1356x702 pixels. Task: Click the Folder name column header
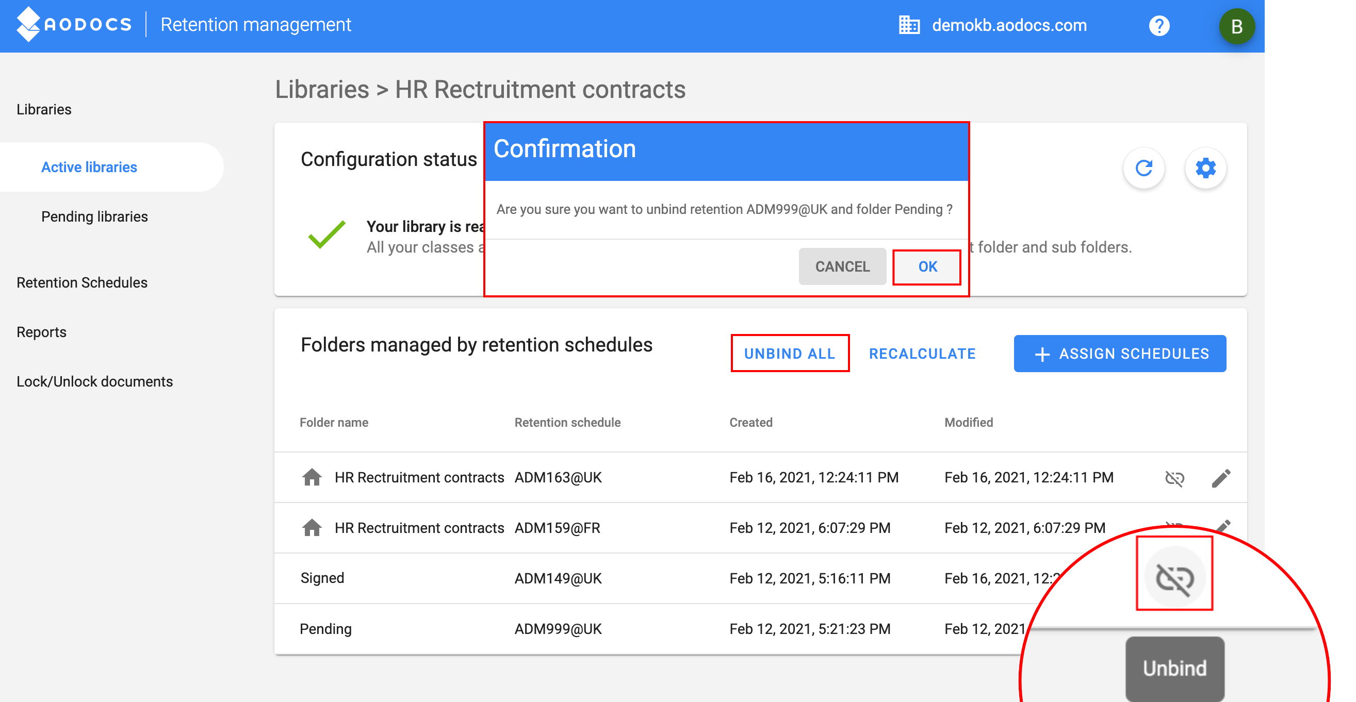coord(334,422)
